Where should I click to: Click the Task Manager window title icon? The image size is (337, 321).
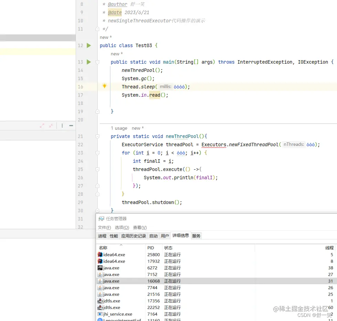(x=101, y=219)
